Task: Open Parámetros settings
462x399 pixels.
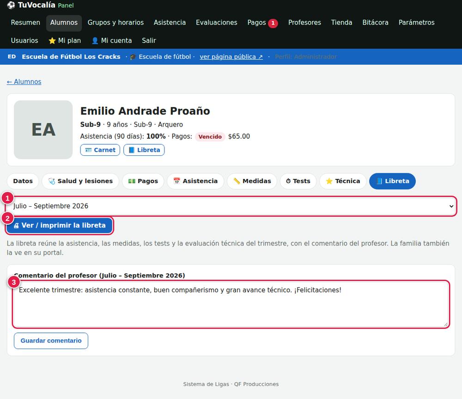Action: [416, 23]
